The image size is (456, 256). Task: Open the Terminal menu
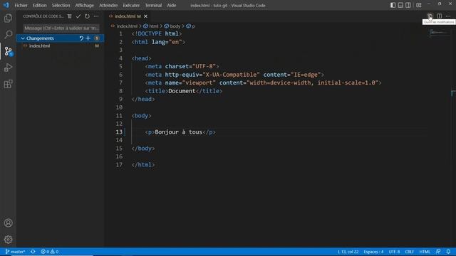pyautogui.click(x=153, y=5)
